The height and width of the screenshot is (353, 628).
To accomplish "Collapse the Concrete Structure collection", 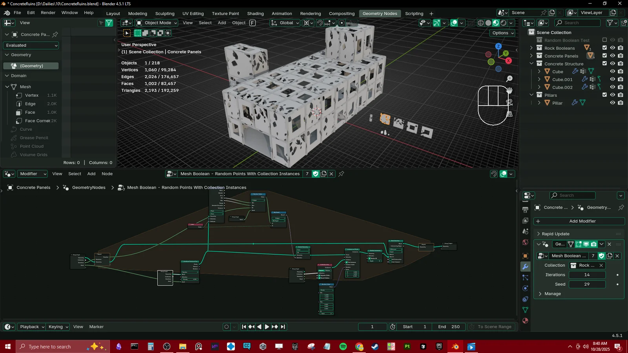I will [531, 63].
